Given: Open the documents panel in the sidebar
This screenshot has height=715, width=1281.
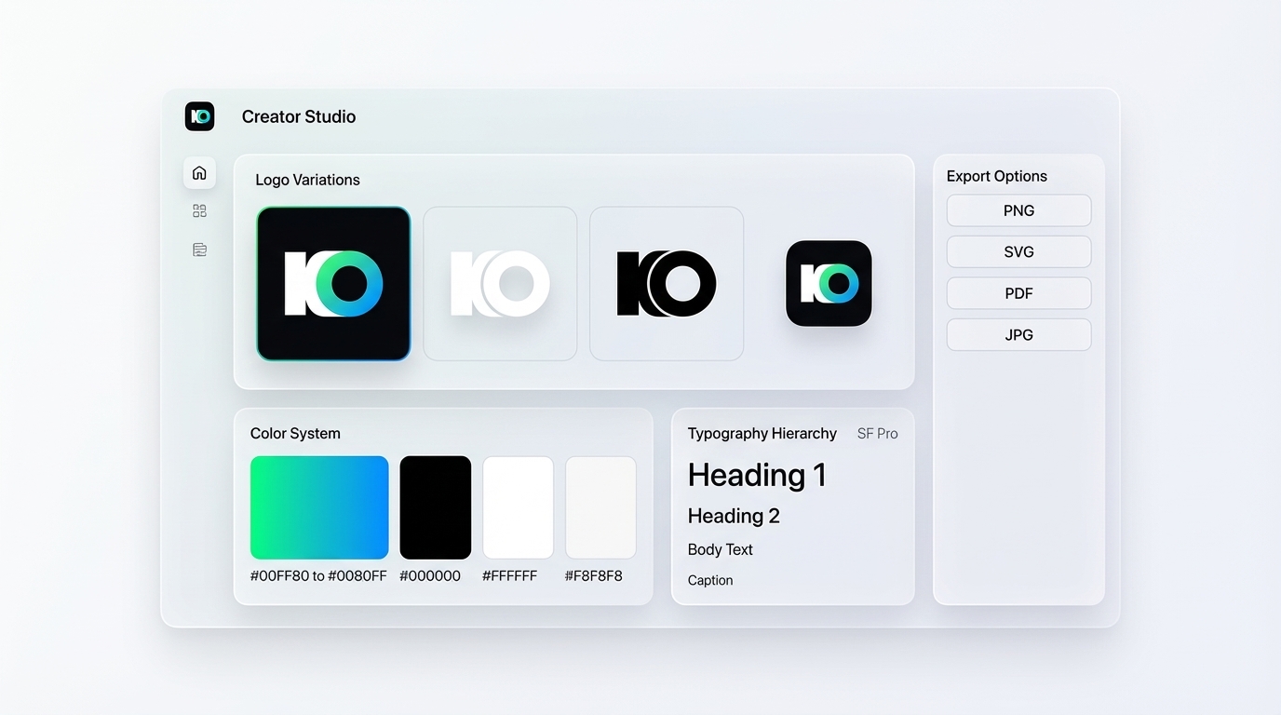Looking at the screenshot, I should pyautogui.click(x=199, y=249).
